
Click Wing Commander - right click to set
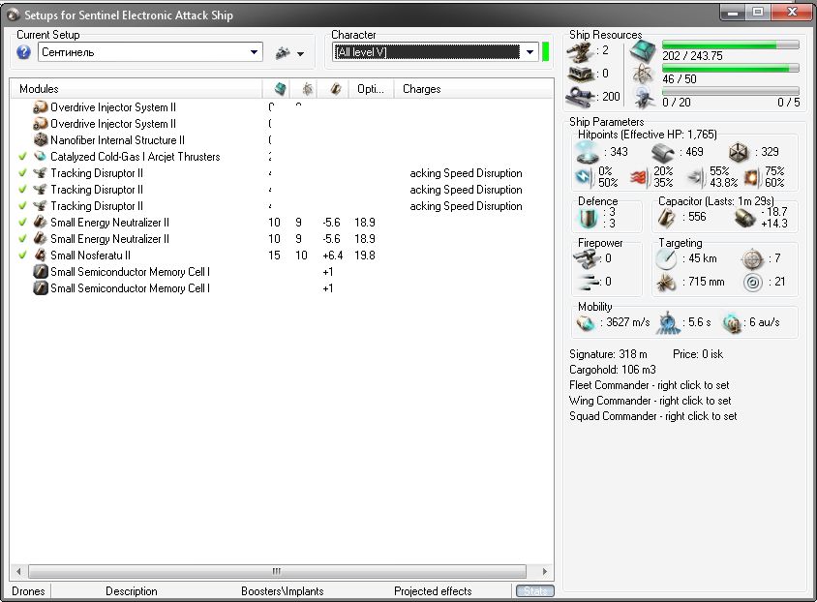(x=650, y=401)
